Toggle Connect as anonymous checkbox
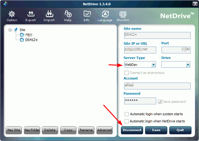 [126, 73]
